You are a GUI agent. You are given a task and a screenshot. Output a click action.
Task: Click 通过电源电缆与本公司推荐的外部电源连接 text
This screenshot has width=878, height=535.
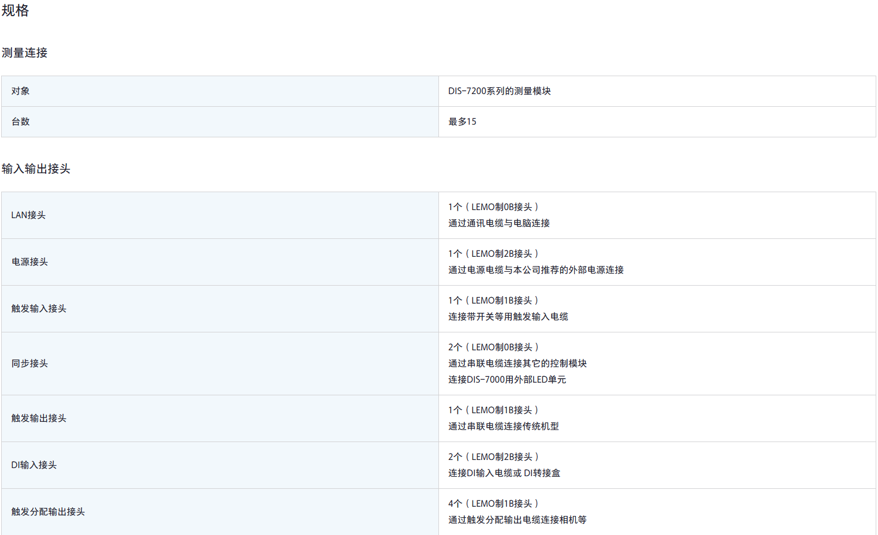click(536, 270)
